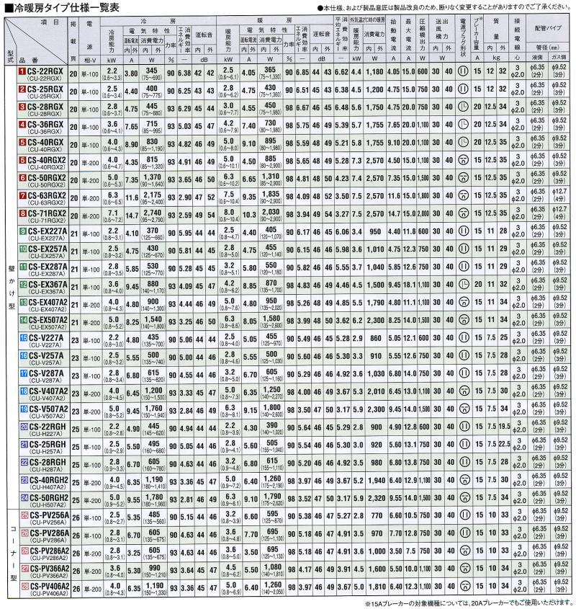Click the plug shape icon in CS-22RGX row
Viewport: 576px width, 609px height.
click(463, 72)
